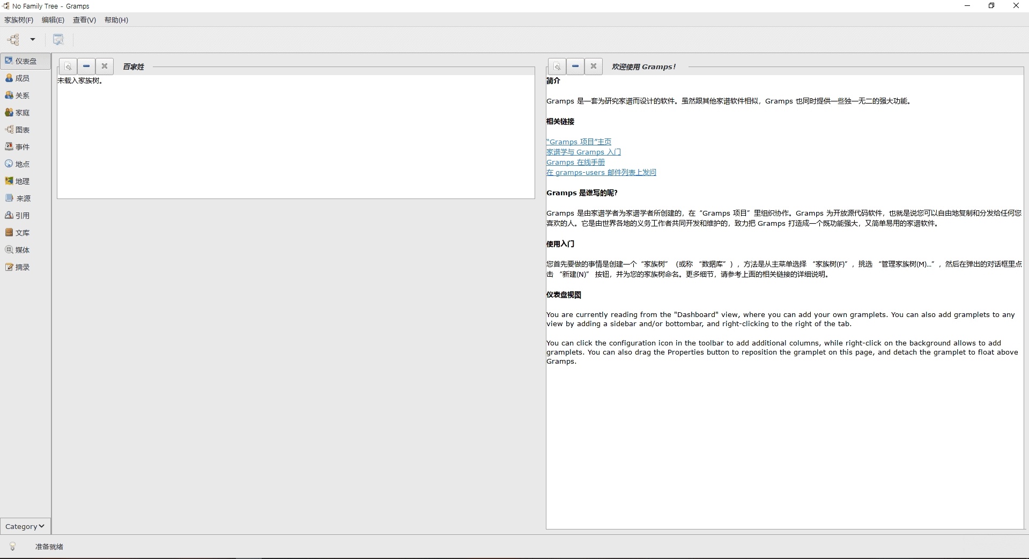1029x559 pixels.
Task: Open the 家族树(F) menu
Action: pyautogui.click(x=19, y=20)
